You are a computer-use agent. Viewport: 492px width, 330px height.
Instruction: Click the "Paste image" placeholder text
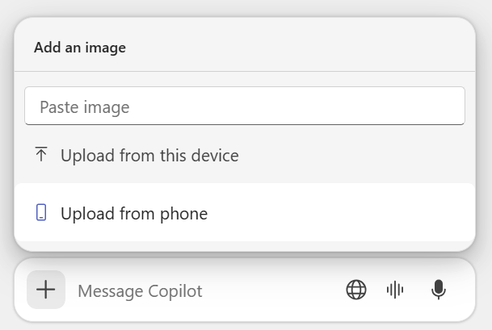pos(85,107)
